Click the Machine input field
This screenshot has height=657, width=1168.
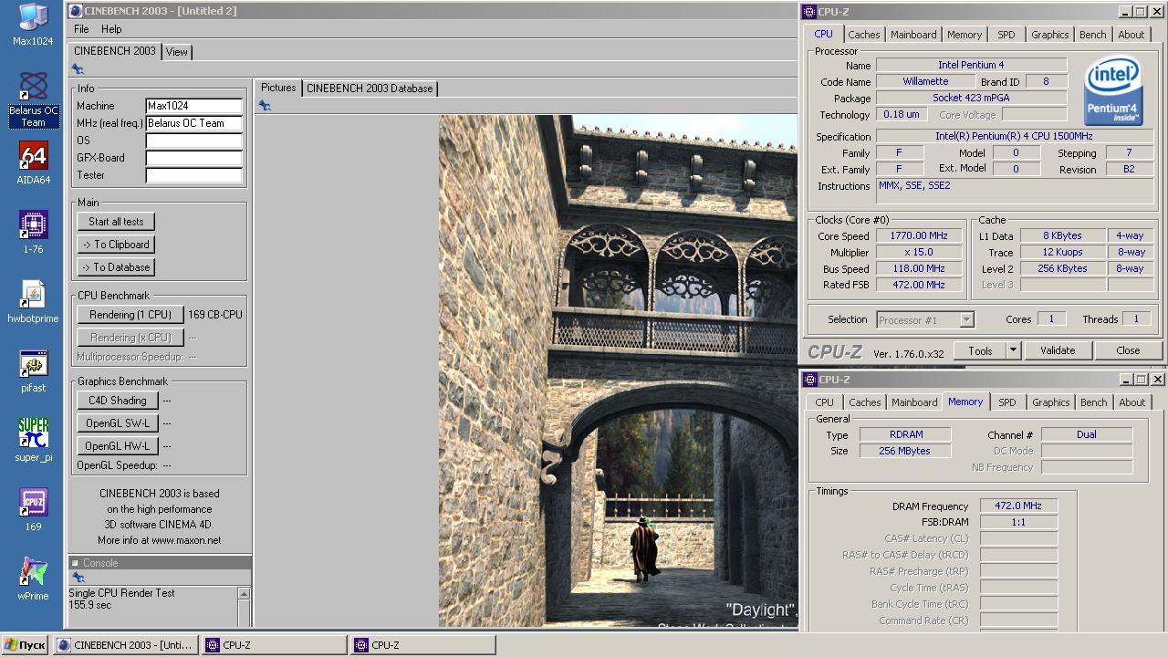click(x=193, y=106)
